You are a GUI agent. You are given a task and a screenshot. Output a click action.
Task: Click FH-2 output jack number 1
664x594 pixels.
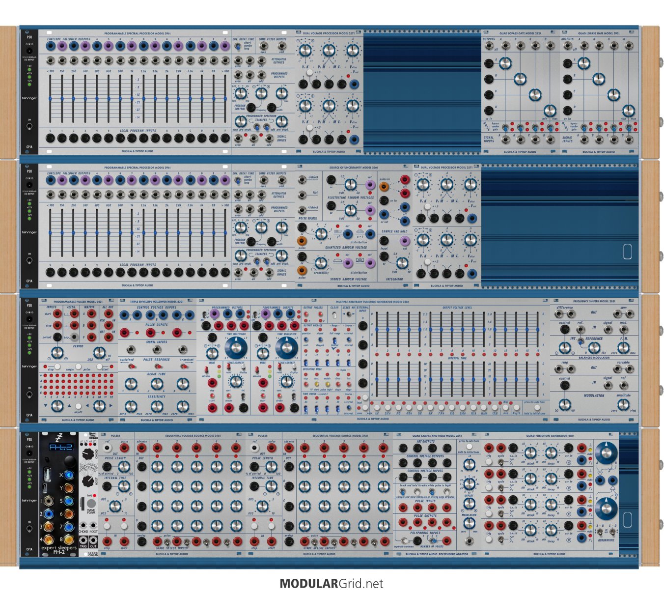pos(49,501)
